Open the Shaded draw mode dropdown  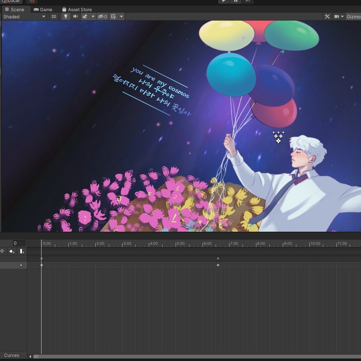pyautogui.click(x=24, y=16)
